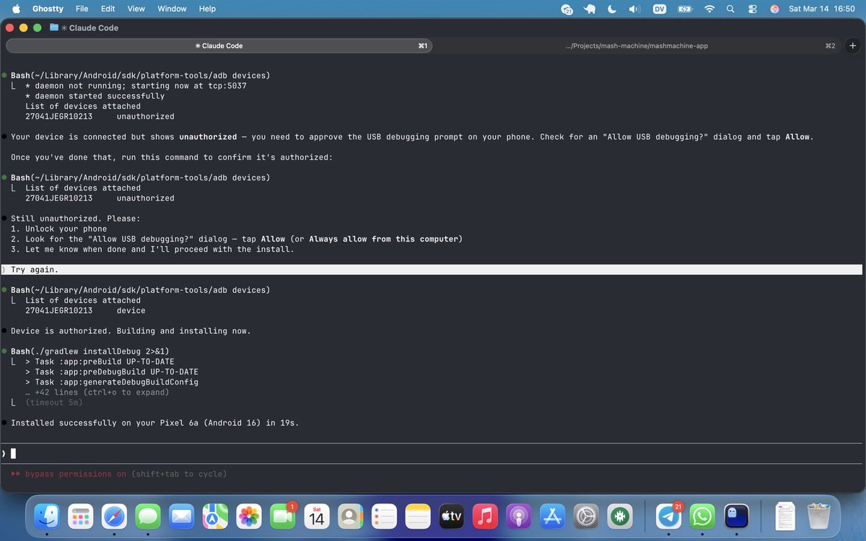This screenshot has height=541, width=866.
Task: Open the View menu
Action: (136, 9)
